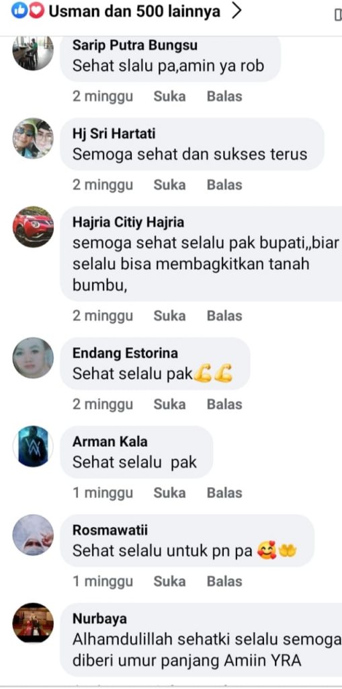Open Rosmawatii's profile picture
Viewport: 342px width, 689px height.
click(x=33, y=535)
